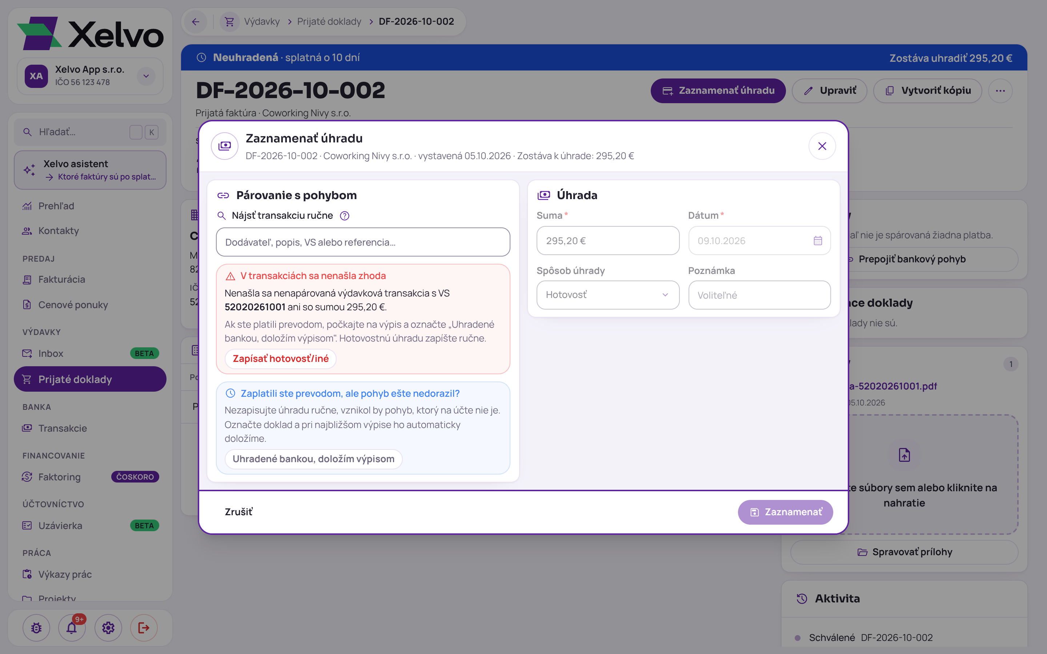Click help icon next to Nájsť transakciu ručne
The height and width of the screenshot is (654, 1047).
click(344, 215)
